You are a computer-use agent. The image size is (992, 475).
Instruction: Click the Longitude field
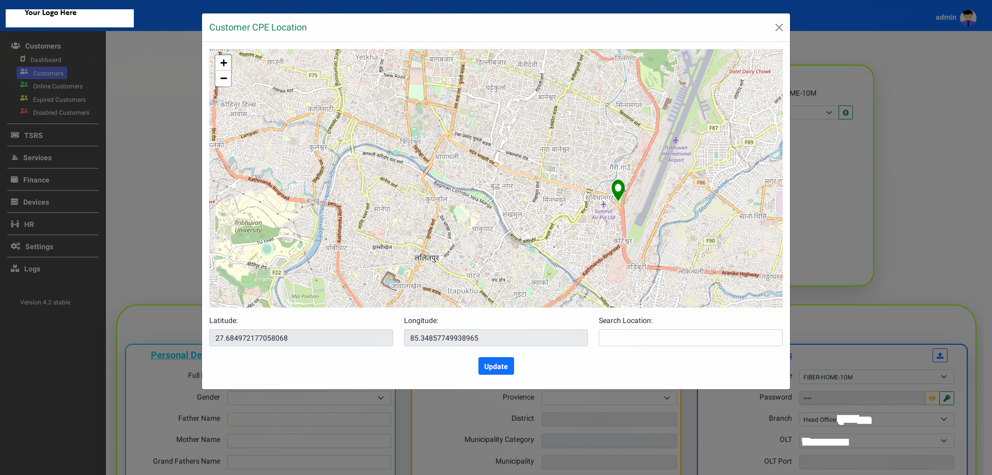pyautogui.click(x=495, y=338)
